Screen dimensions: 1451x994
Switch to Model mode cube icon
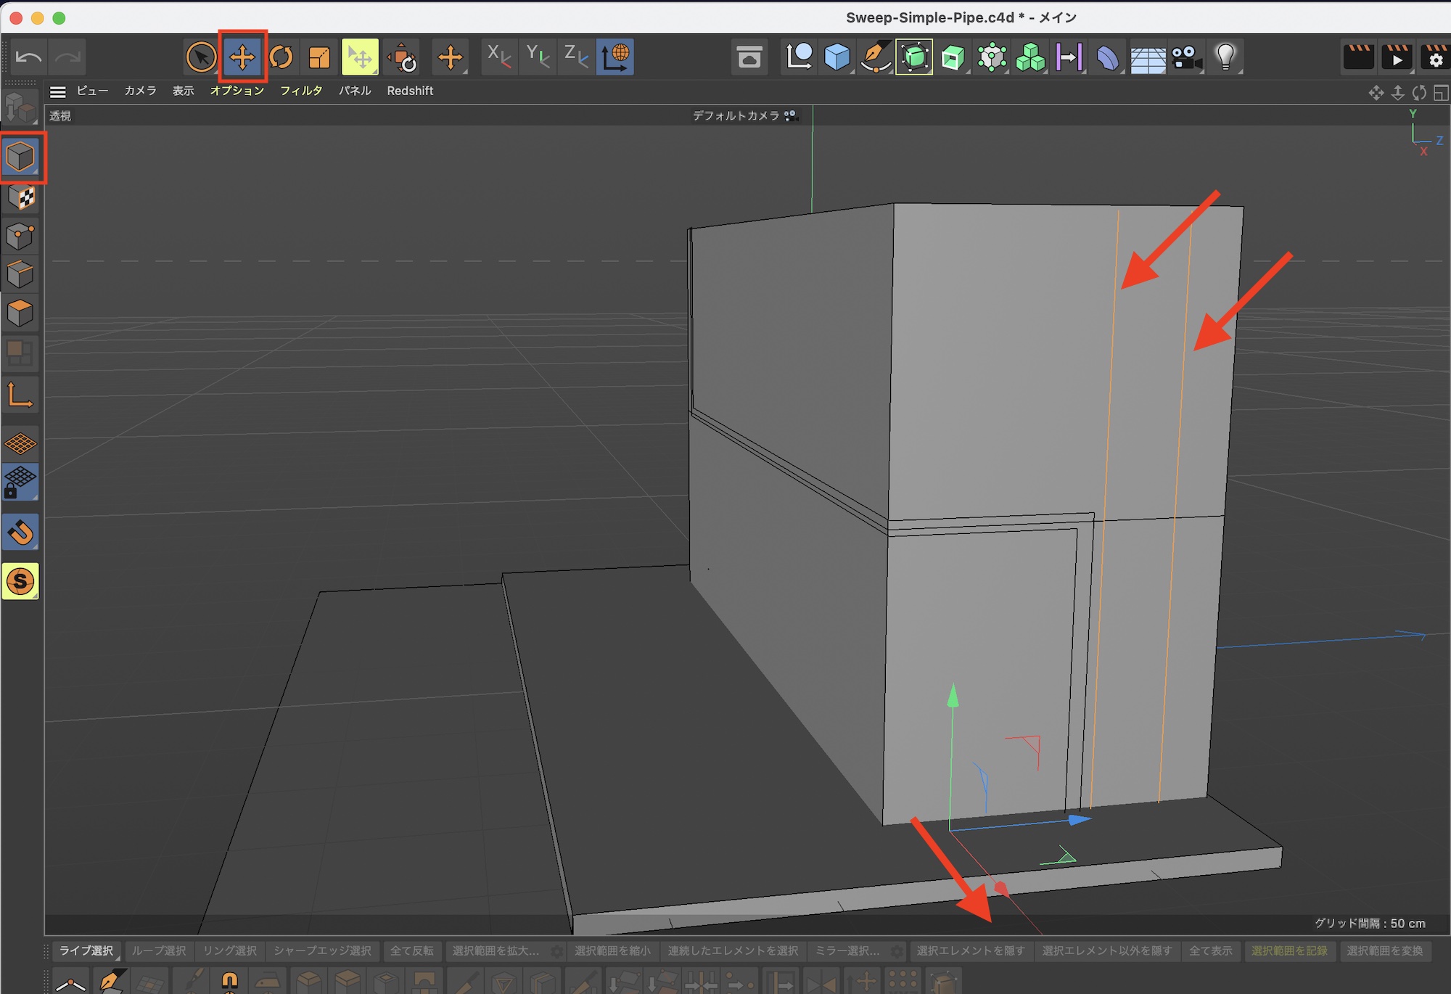pyautogui.click(x=20, y=157)
